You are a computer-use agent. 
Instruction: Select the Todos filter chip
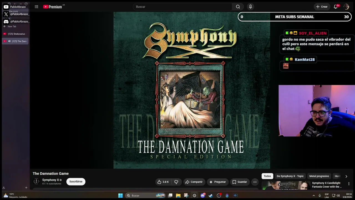pos(267,176)
